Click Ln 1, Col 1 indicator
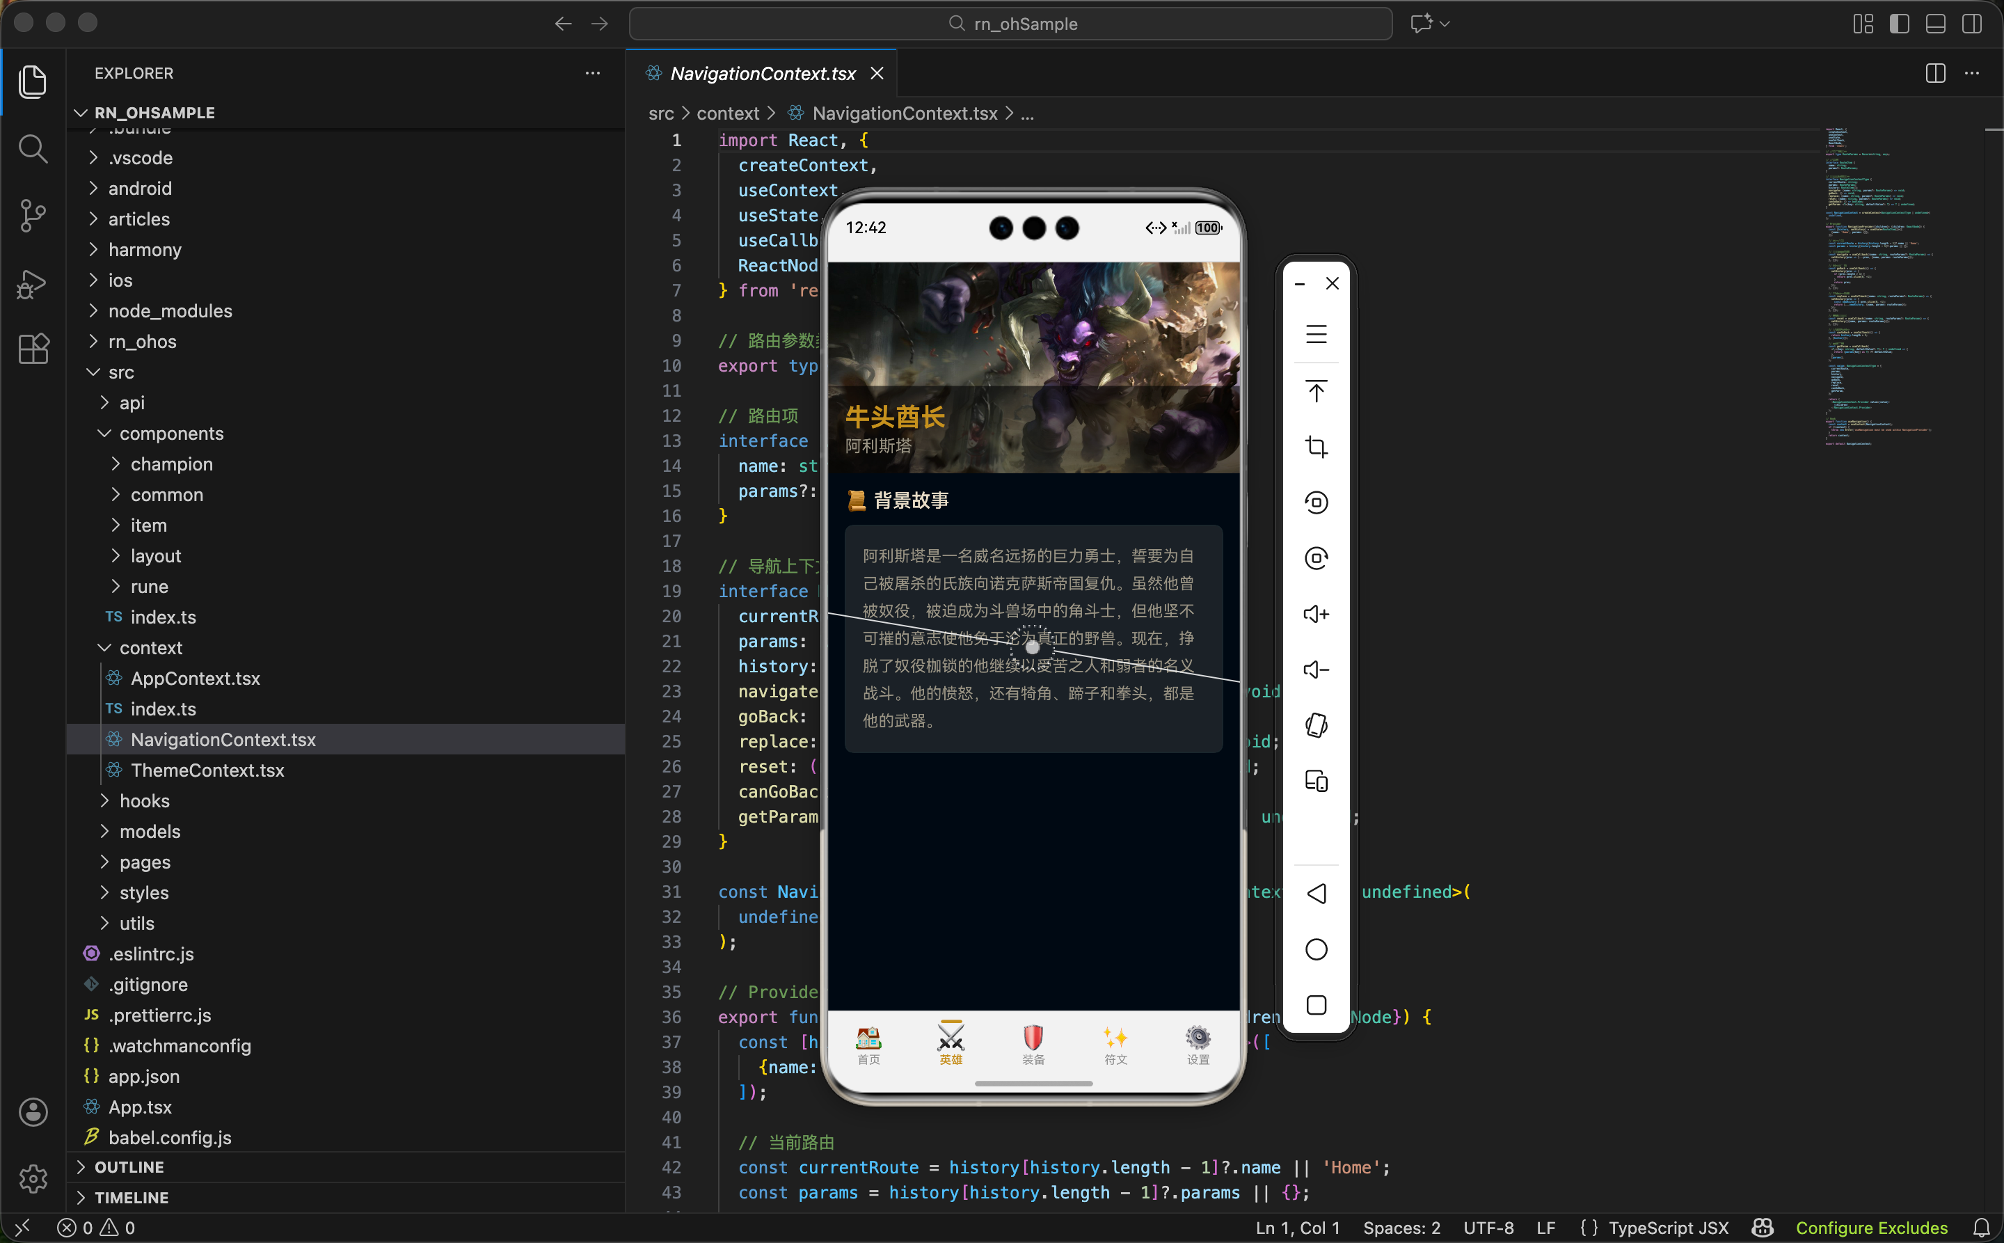The height and width of the screenshot is (1243, 2004). (1298, 1228)
